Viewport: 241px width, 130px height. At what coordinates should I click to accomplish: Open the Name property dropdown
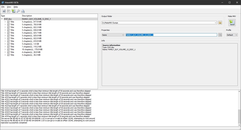click(113, 35)
